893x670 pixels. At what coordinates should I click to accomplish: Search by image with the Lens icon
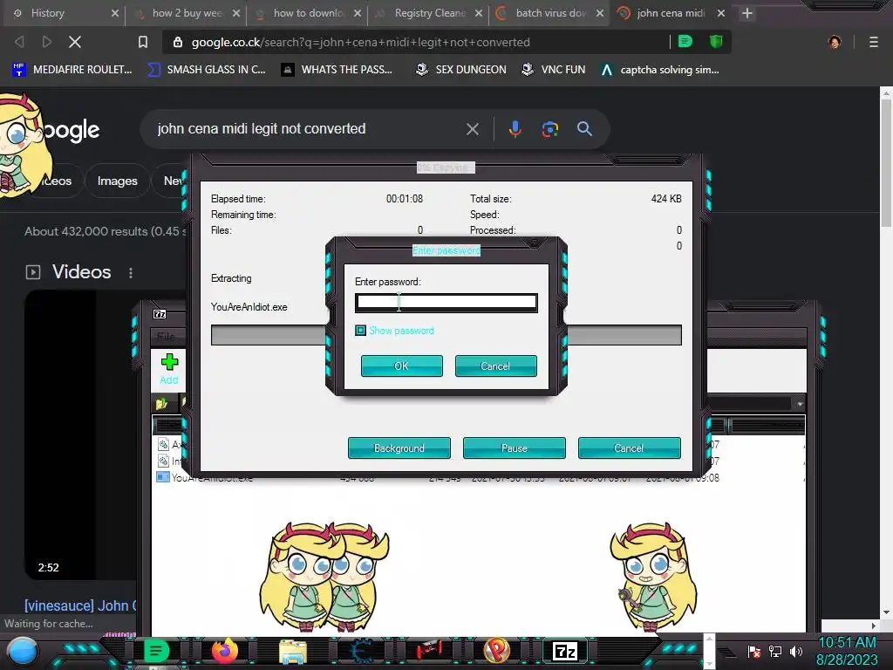click(x=549, y=129)
